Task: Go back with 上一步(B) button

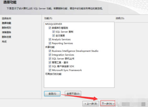Action: [x=91, y=104]
